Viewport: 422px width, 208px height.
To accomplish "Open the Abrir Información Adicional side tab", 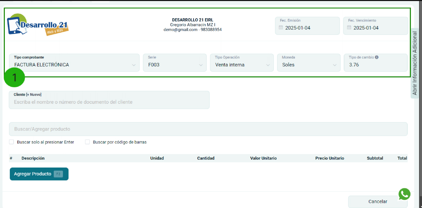I will (x=415, y=63).
